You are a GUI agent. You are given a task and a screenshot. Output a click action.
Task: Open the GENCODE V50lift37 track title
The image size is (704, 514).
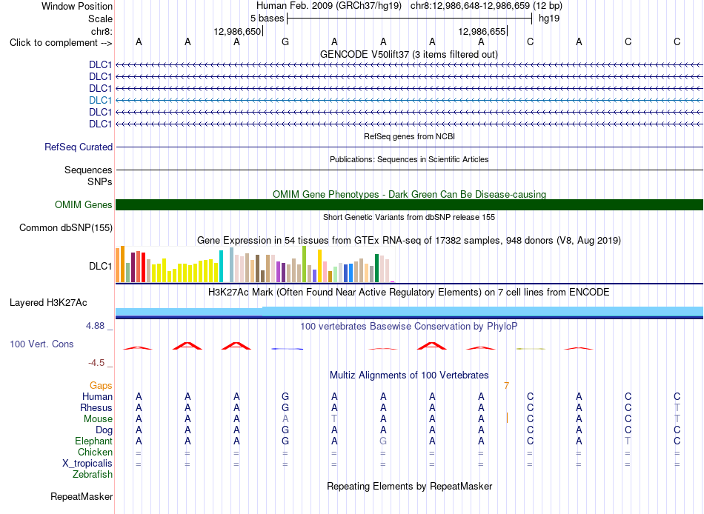pos(408,54)
